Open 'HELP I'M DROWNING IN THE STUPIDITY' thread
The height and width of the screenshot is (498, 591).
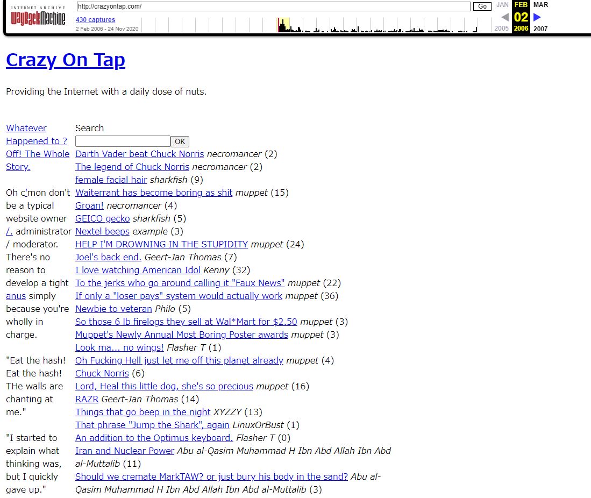[161, 244]
